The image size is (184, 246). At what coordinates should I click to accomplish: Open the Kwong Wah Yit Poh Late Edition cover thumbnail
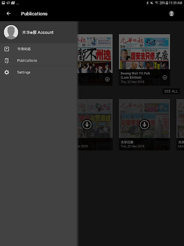point(144,52)
